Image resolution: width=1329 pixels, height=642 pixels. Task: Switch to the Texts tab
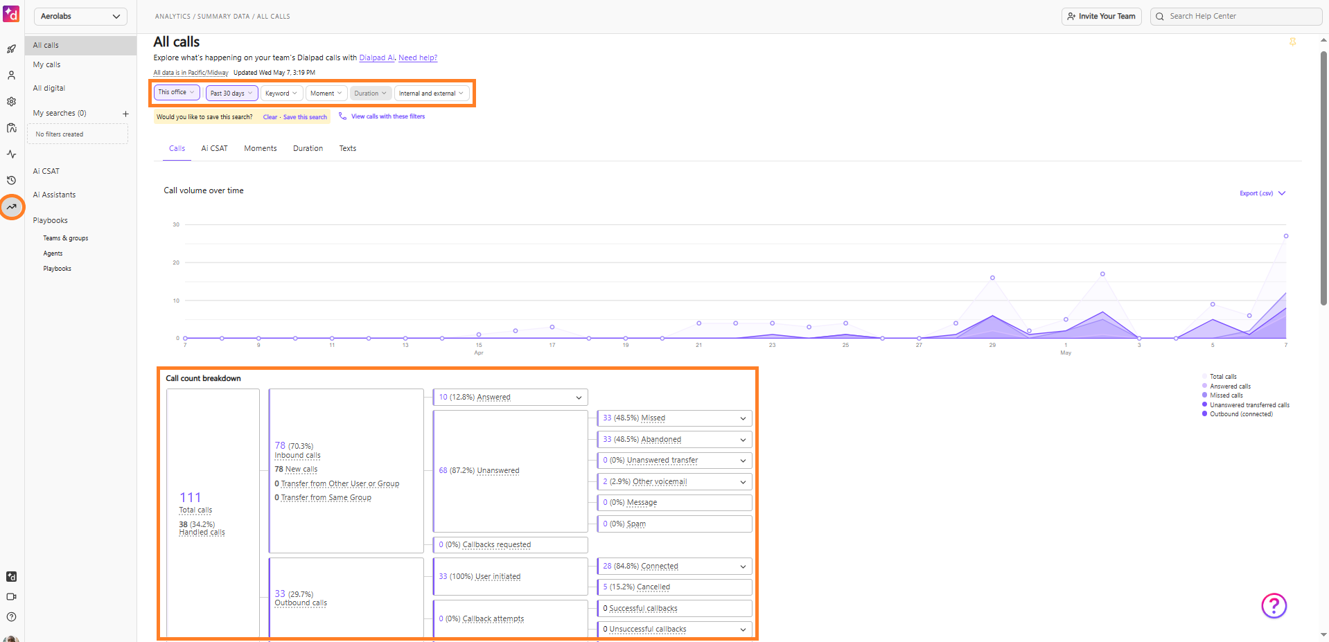[348, 148]
